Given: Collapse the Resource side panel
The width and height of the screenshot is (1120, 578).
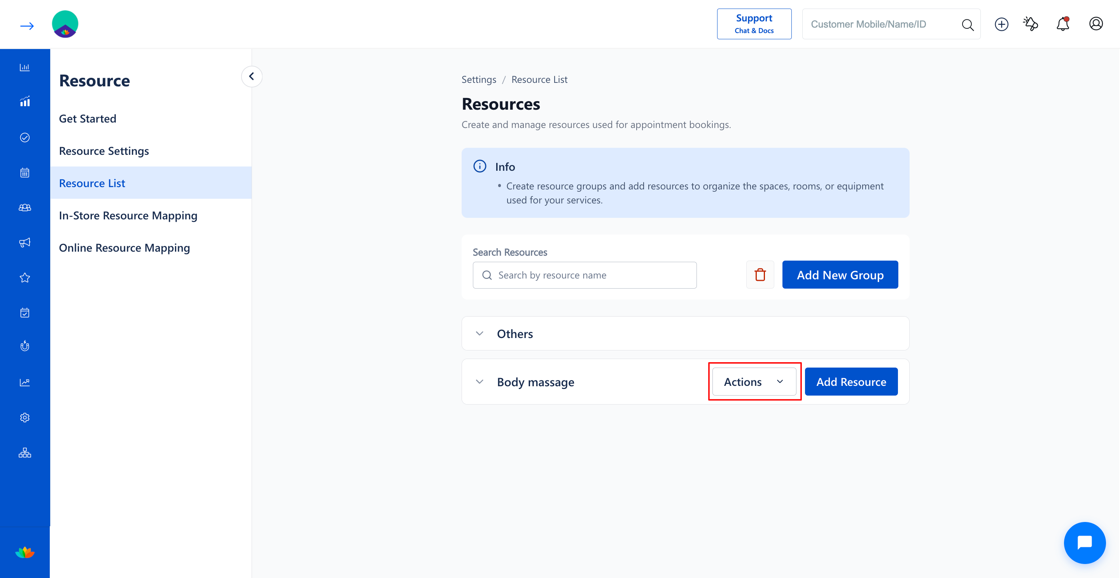Looking at the screenshot, I should pos(251,76).
